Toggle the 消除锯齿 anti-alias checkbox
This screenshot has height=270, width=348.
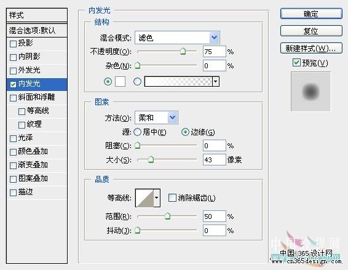pyautogui.click(x=172, y=197)
